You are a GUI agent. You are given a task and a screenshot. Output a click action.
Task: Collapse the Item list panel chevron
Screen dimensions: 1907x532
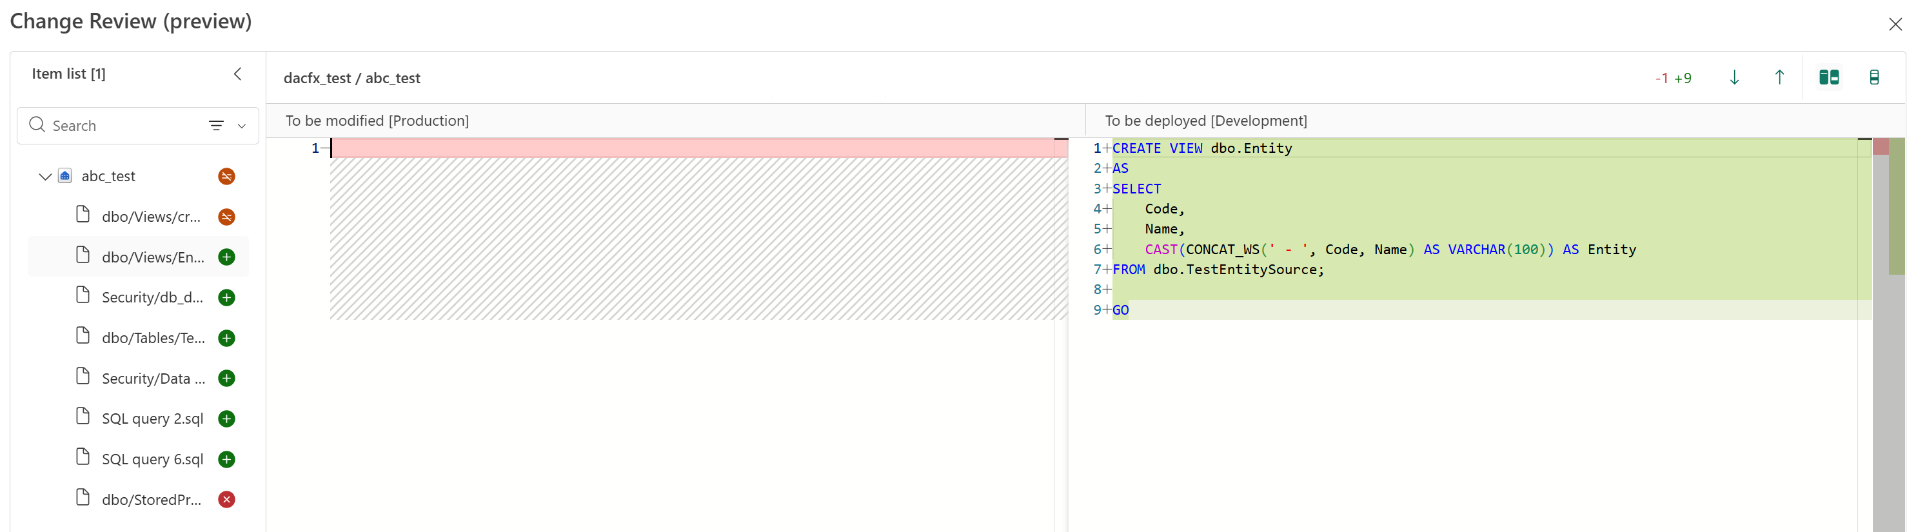pos(237,74)
